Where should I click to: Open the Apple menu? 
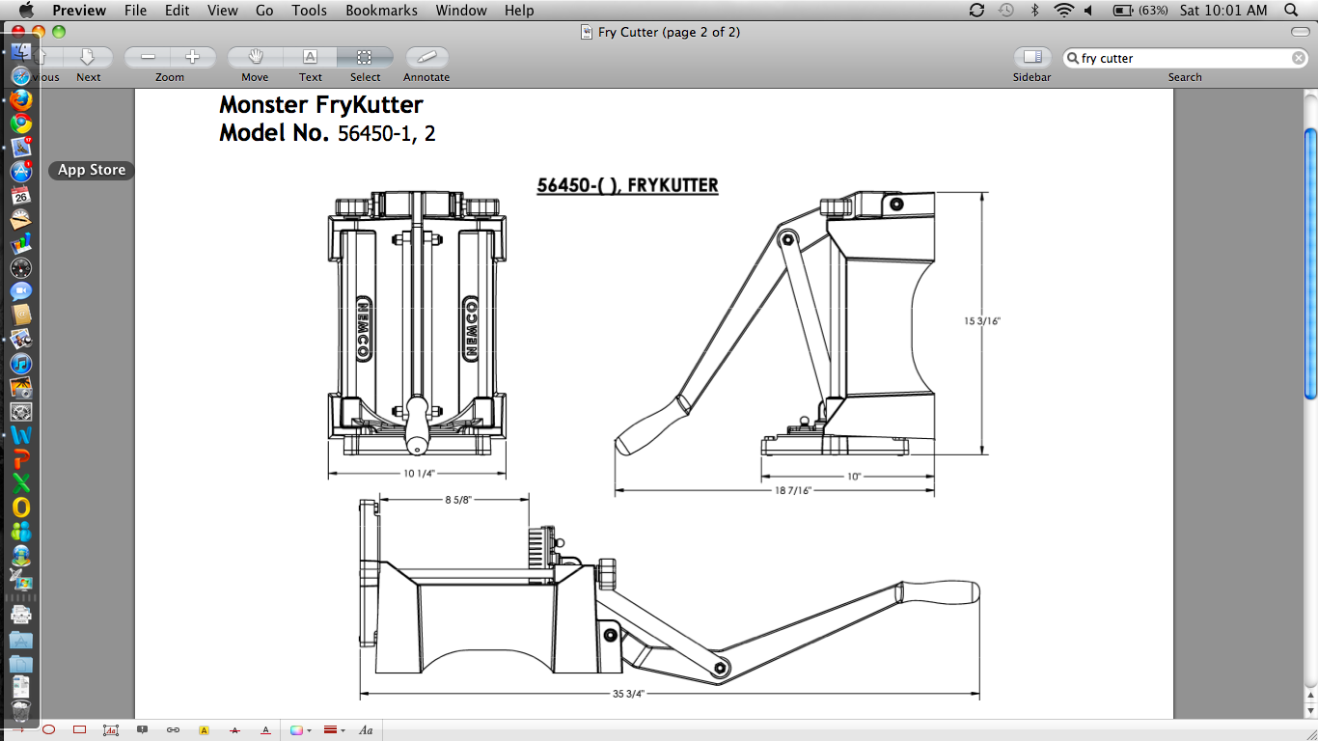pos(26,11)
